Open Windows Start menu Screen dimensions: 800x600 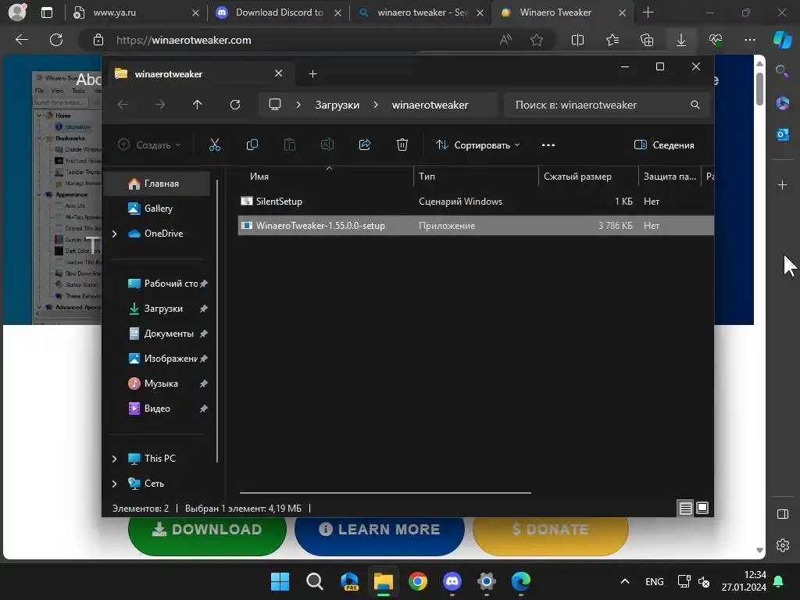click(280, 581)
